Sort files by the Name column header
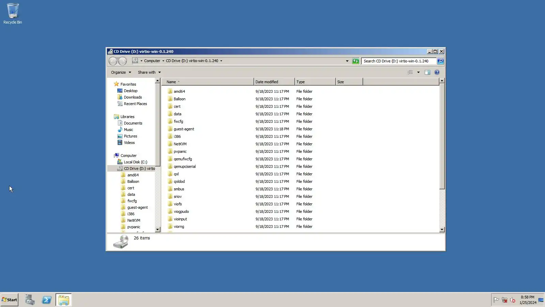545x307 pixels. coord(207,82)
